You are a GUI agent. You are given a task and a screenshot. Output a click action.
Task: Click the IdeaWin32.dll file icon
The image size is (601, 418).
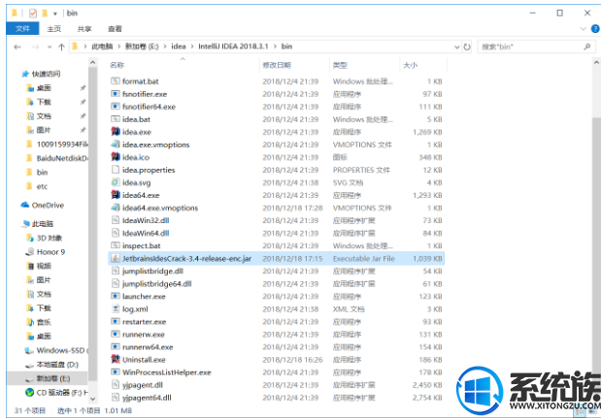point(116,220)
